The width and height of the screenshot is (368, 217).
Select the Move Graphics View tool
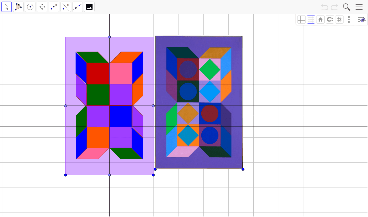[42, 7]
